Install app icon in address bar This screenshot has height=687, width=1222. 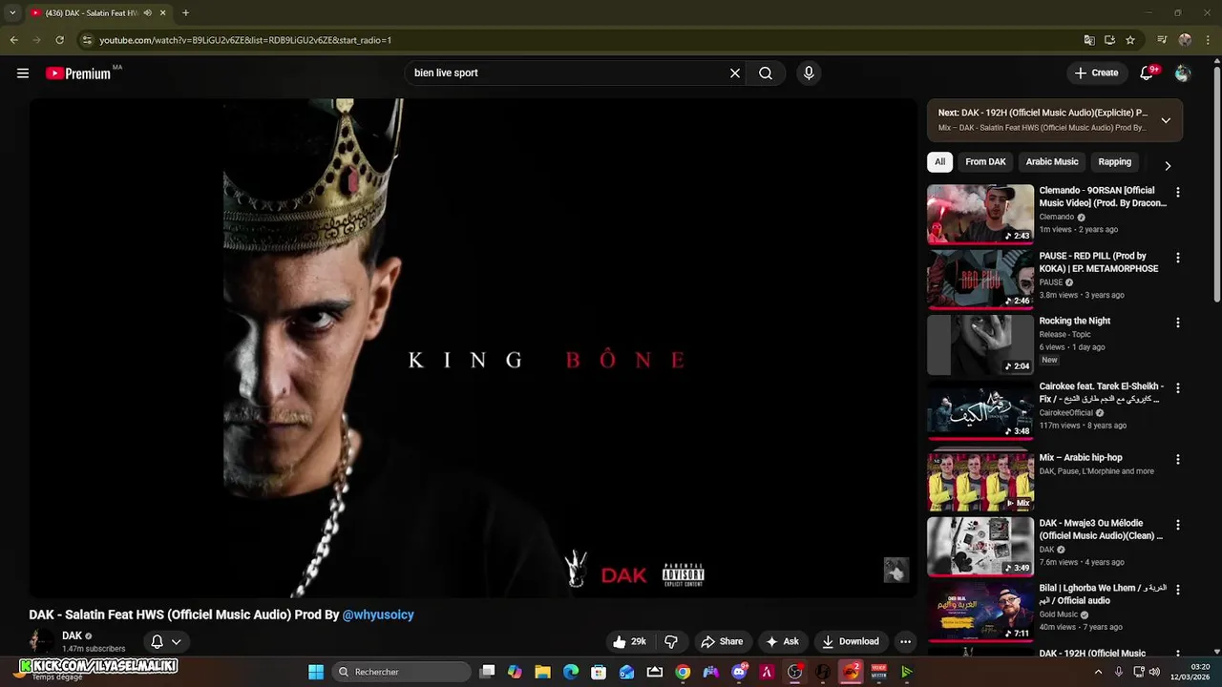[1109, 40]
